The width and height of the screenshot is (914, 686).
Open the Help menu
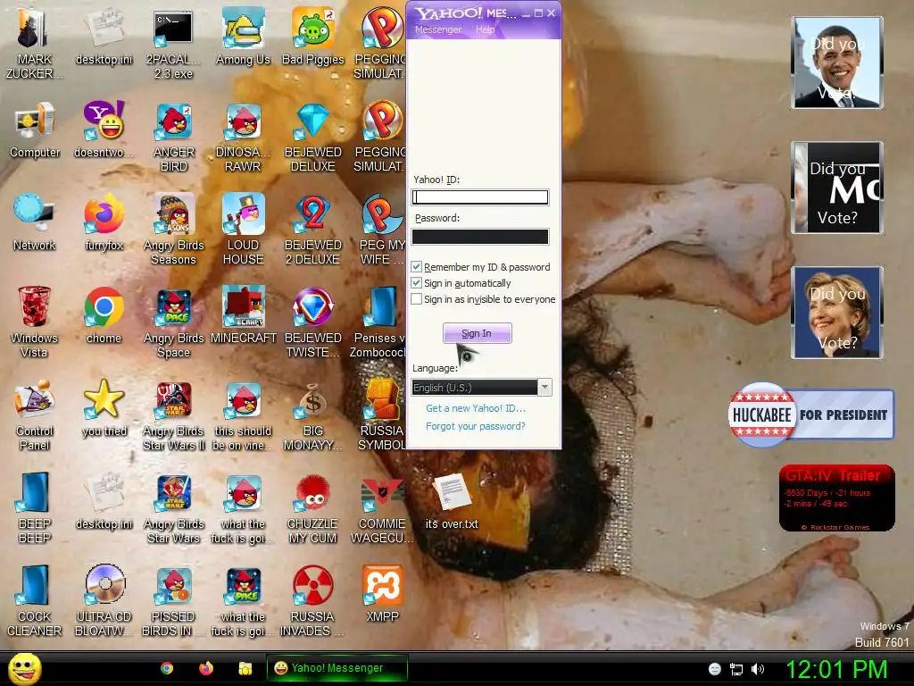[485, 29]
